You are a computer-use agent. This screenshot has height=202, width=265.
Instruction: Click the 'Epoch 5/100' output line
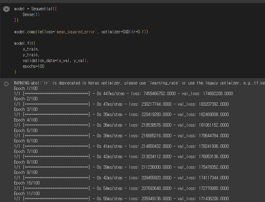point(26,131)
